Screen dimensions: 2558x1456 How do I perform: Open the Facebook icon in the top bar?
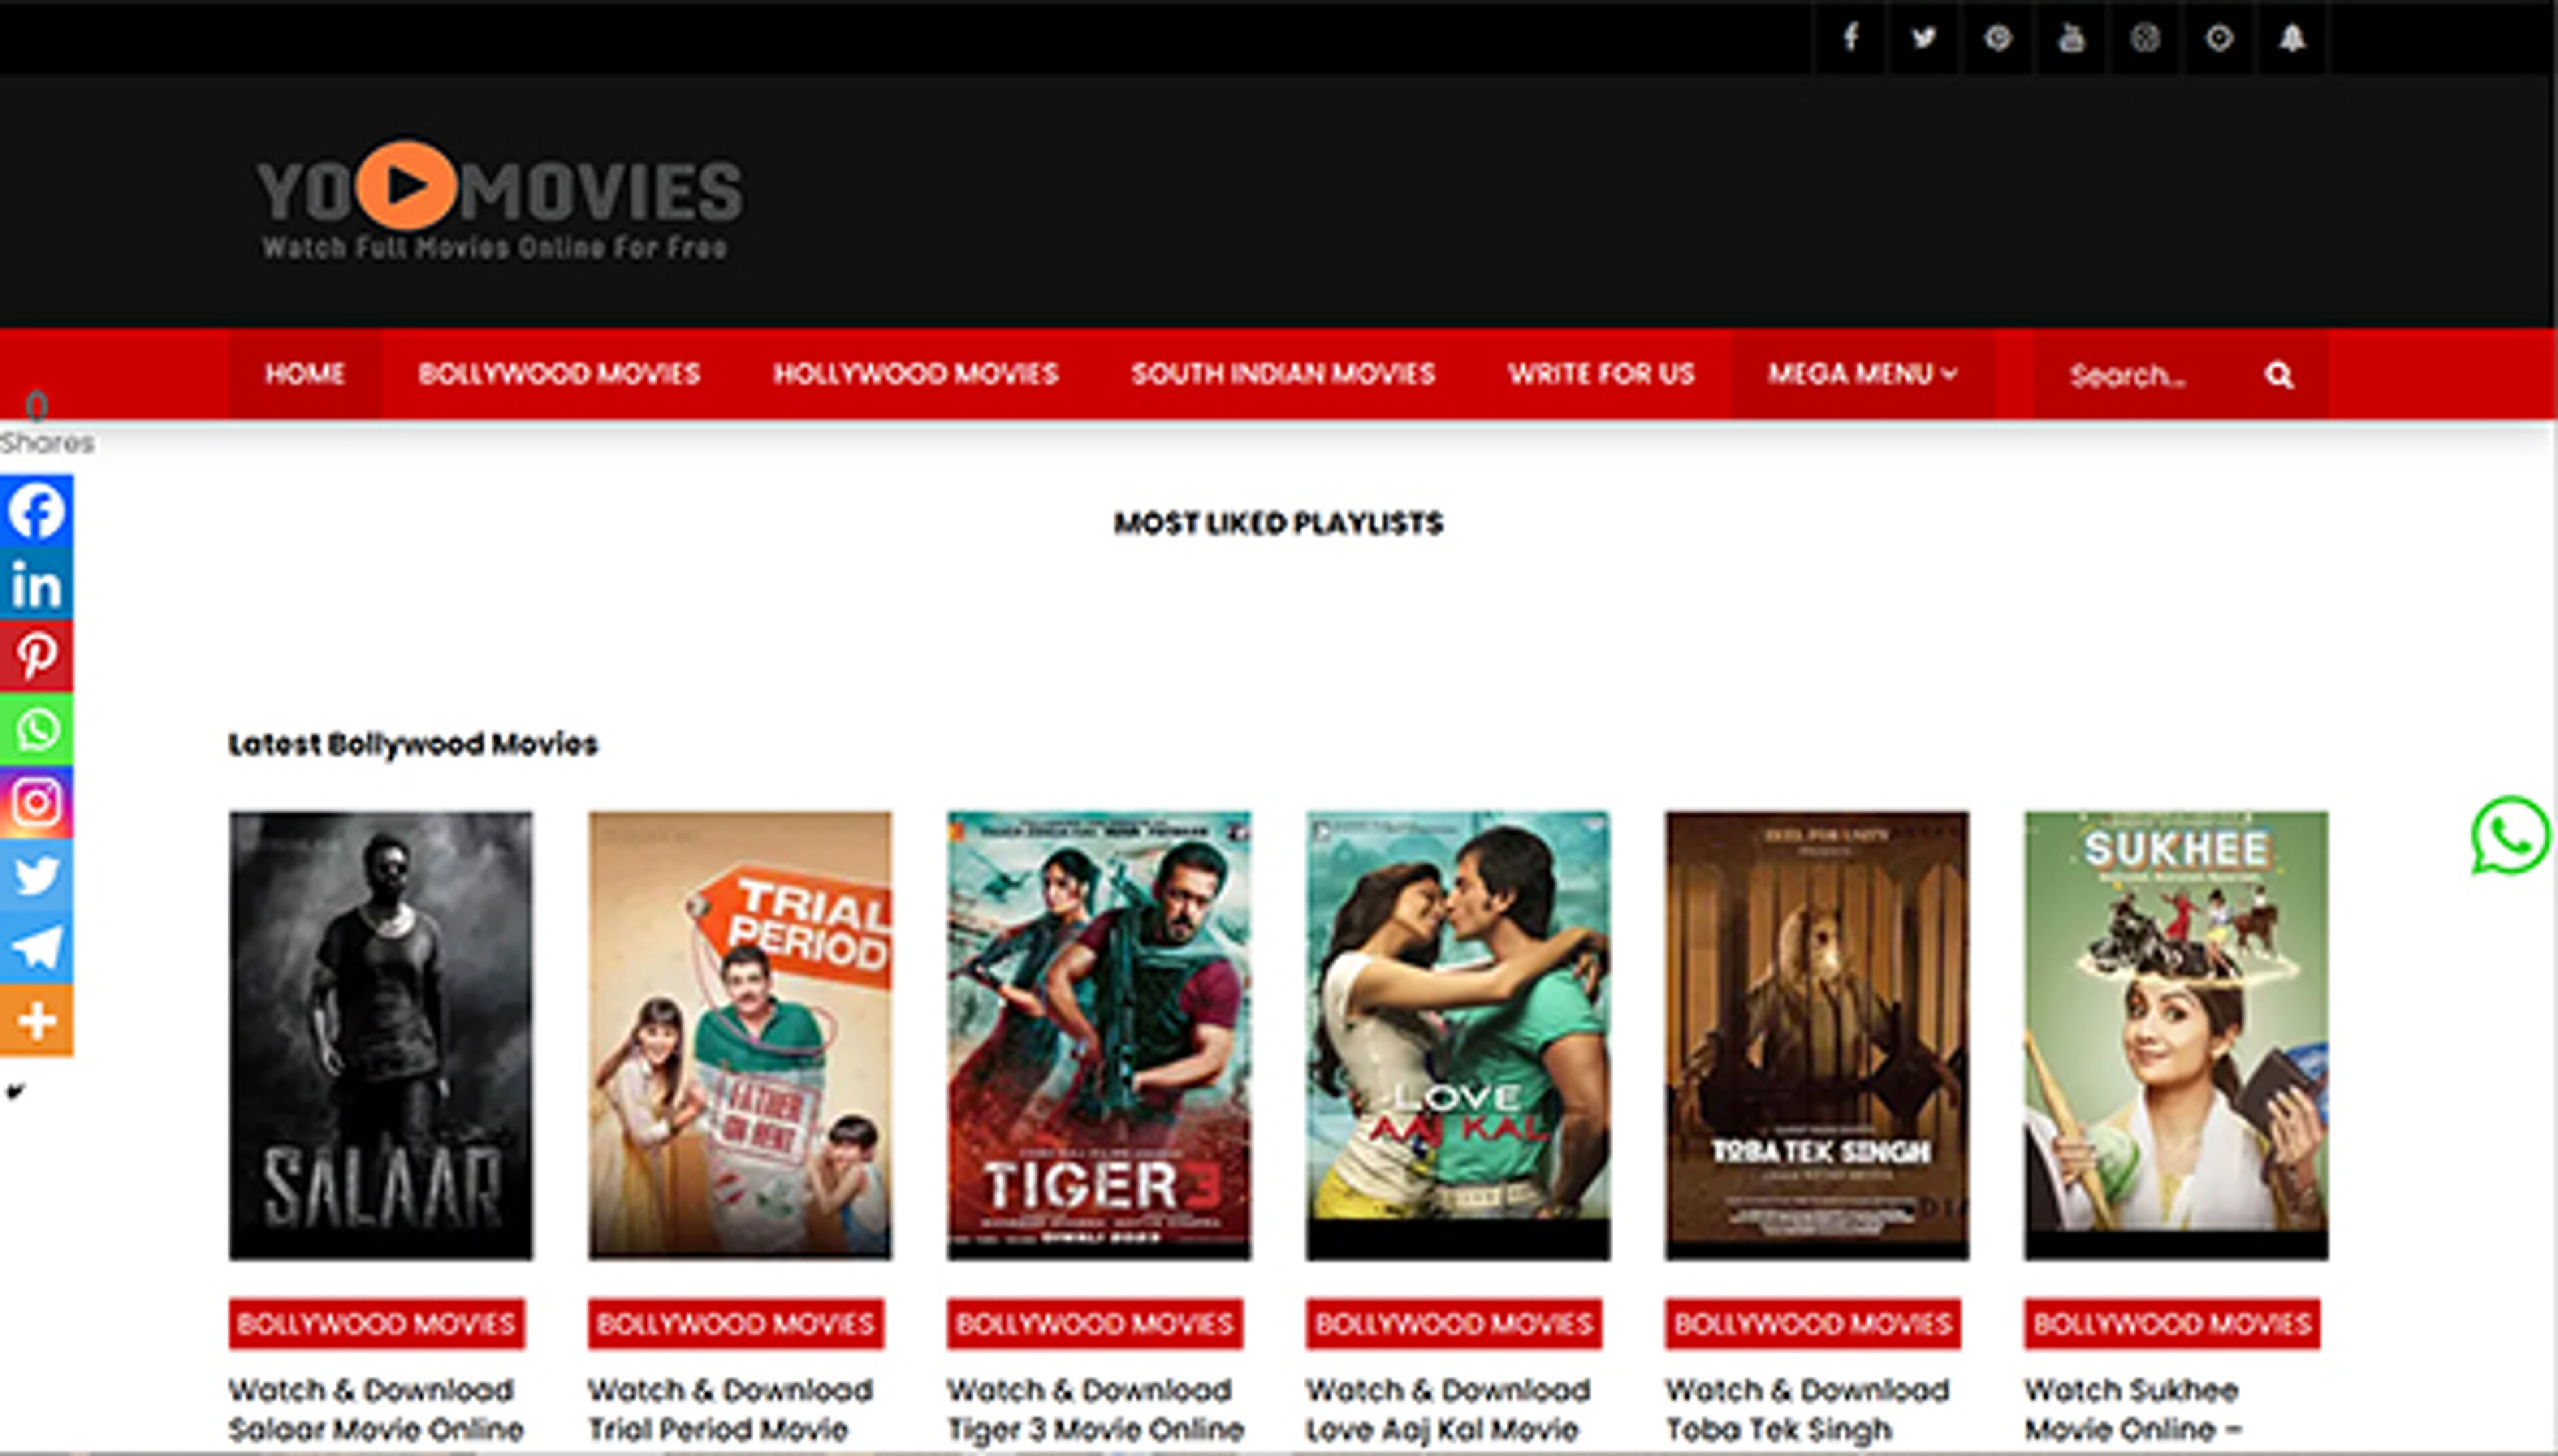[x=1851, y=39]
